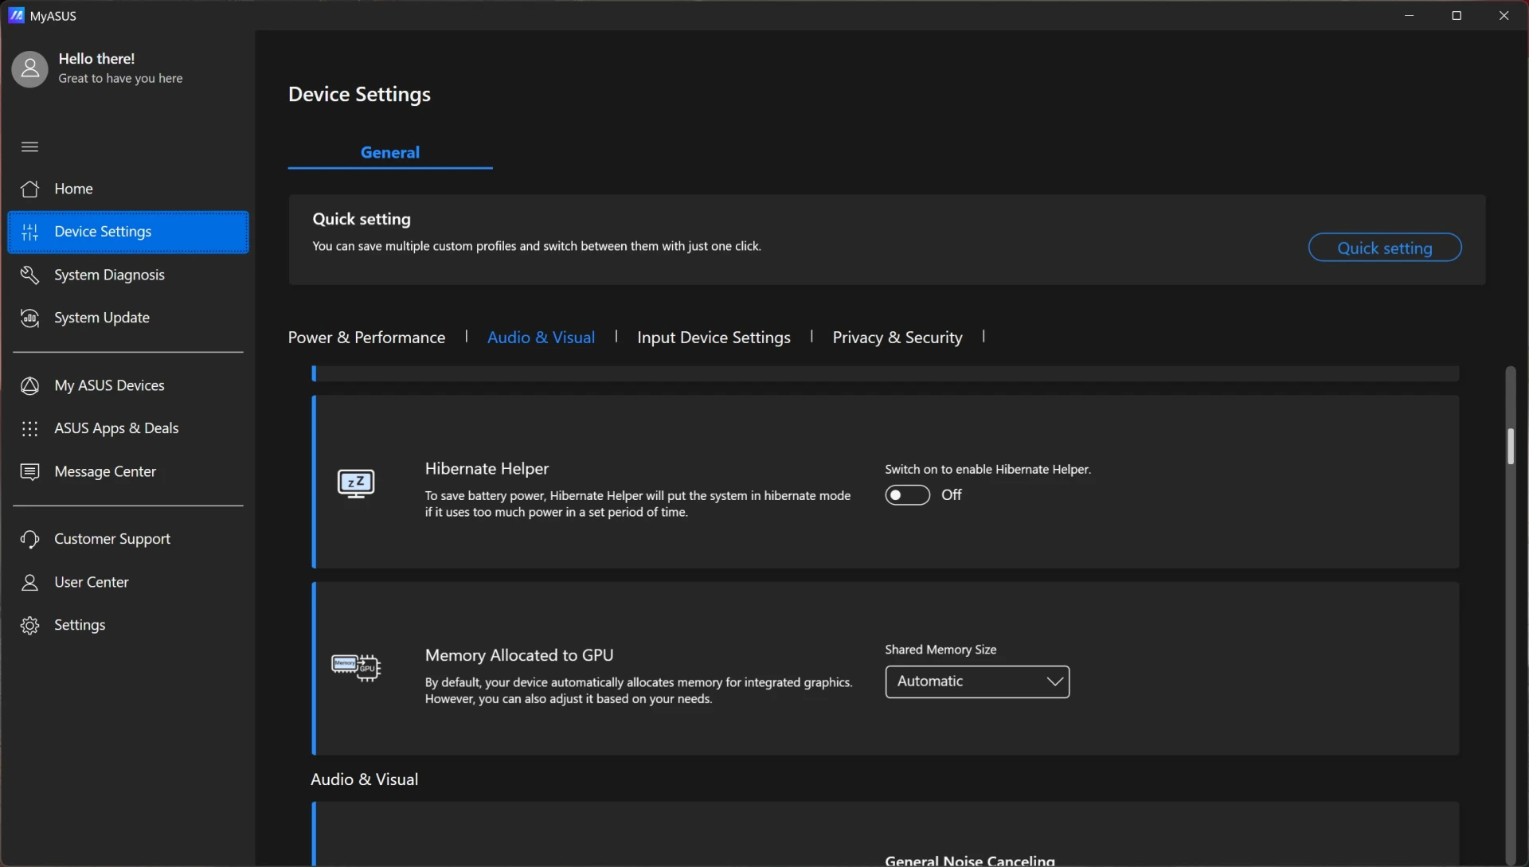Image resolution: width=1529 pixels, height=867 pixels.
Task: Click the vertical scrollbar thumb
Action: [x=1510, y=446]
